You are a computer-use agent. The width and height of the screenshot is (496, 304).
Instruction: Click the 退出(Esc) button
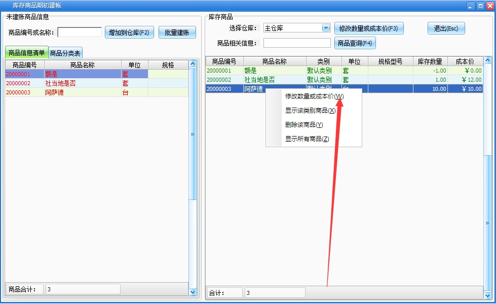(x=446, y=28)
